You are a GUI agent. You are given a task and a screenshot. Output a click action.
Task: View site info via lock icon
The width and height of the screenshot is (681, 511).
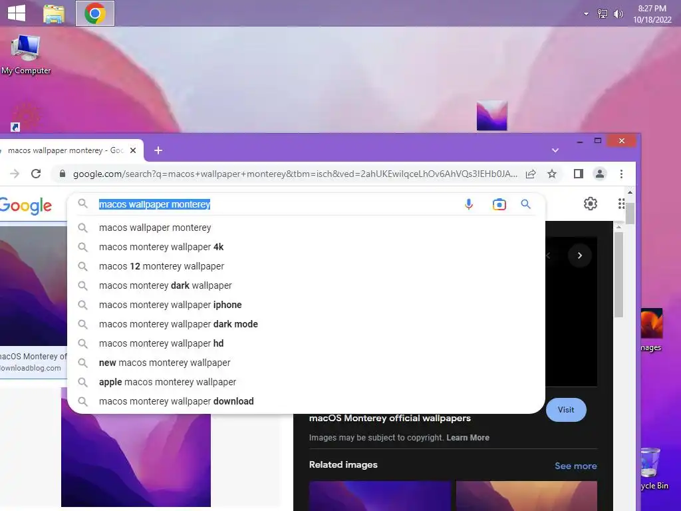point(62,174)
